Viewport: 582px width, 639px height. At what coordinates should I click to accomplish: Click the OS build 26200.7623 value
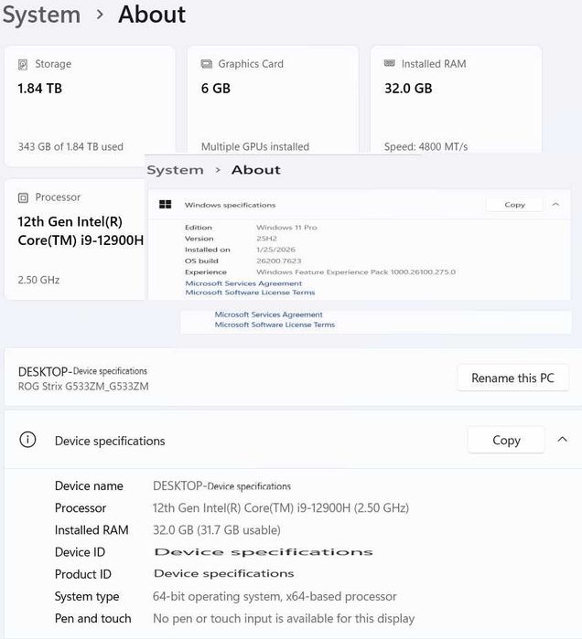pos(278,261)
